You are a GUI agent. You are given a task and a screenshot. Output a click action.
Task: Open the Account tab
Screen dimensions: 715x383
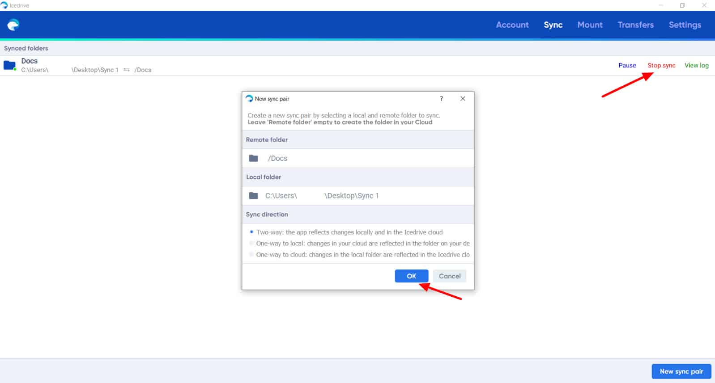[512, 25]
